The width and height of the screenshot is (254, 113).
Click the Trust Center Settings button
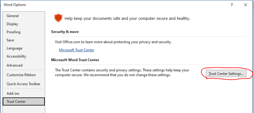(226, 73)
